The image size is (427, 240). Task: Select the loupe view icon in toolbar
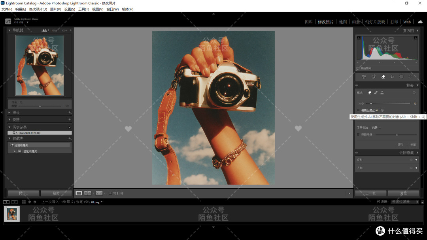click(x=79, y=193)
